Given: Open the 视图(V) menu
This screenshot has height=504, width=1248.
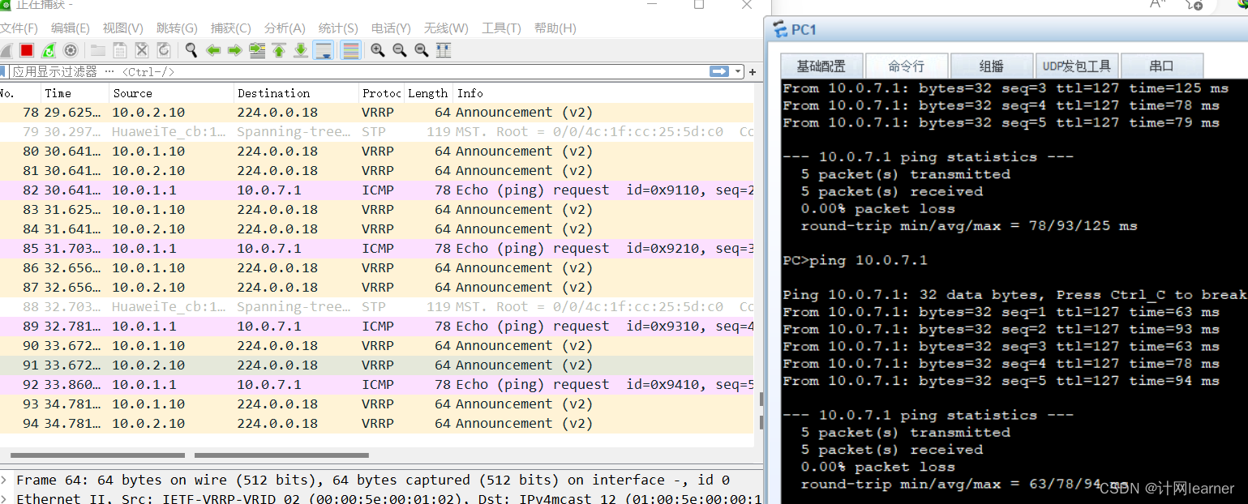Looking at the screenshot, I should 123,28.
